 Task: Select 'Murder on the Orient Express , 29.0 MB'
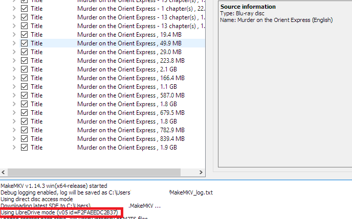pos(129,52)
